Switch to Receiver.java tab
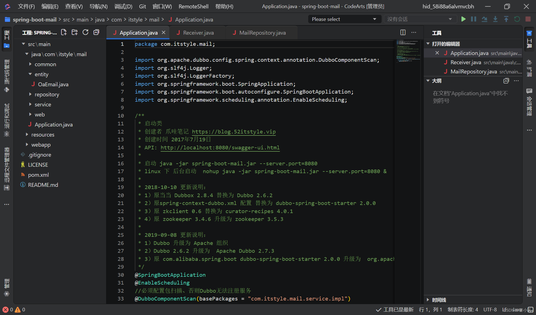This screenshot has height=315, width=536. (x=198, y=33)
